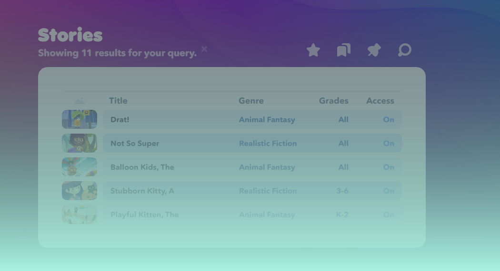Click the image column header icon
Screen dimensions: 500x271
click(80, 101)
